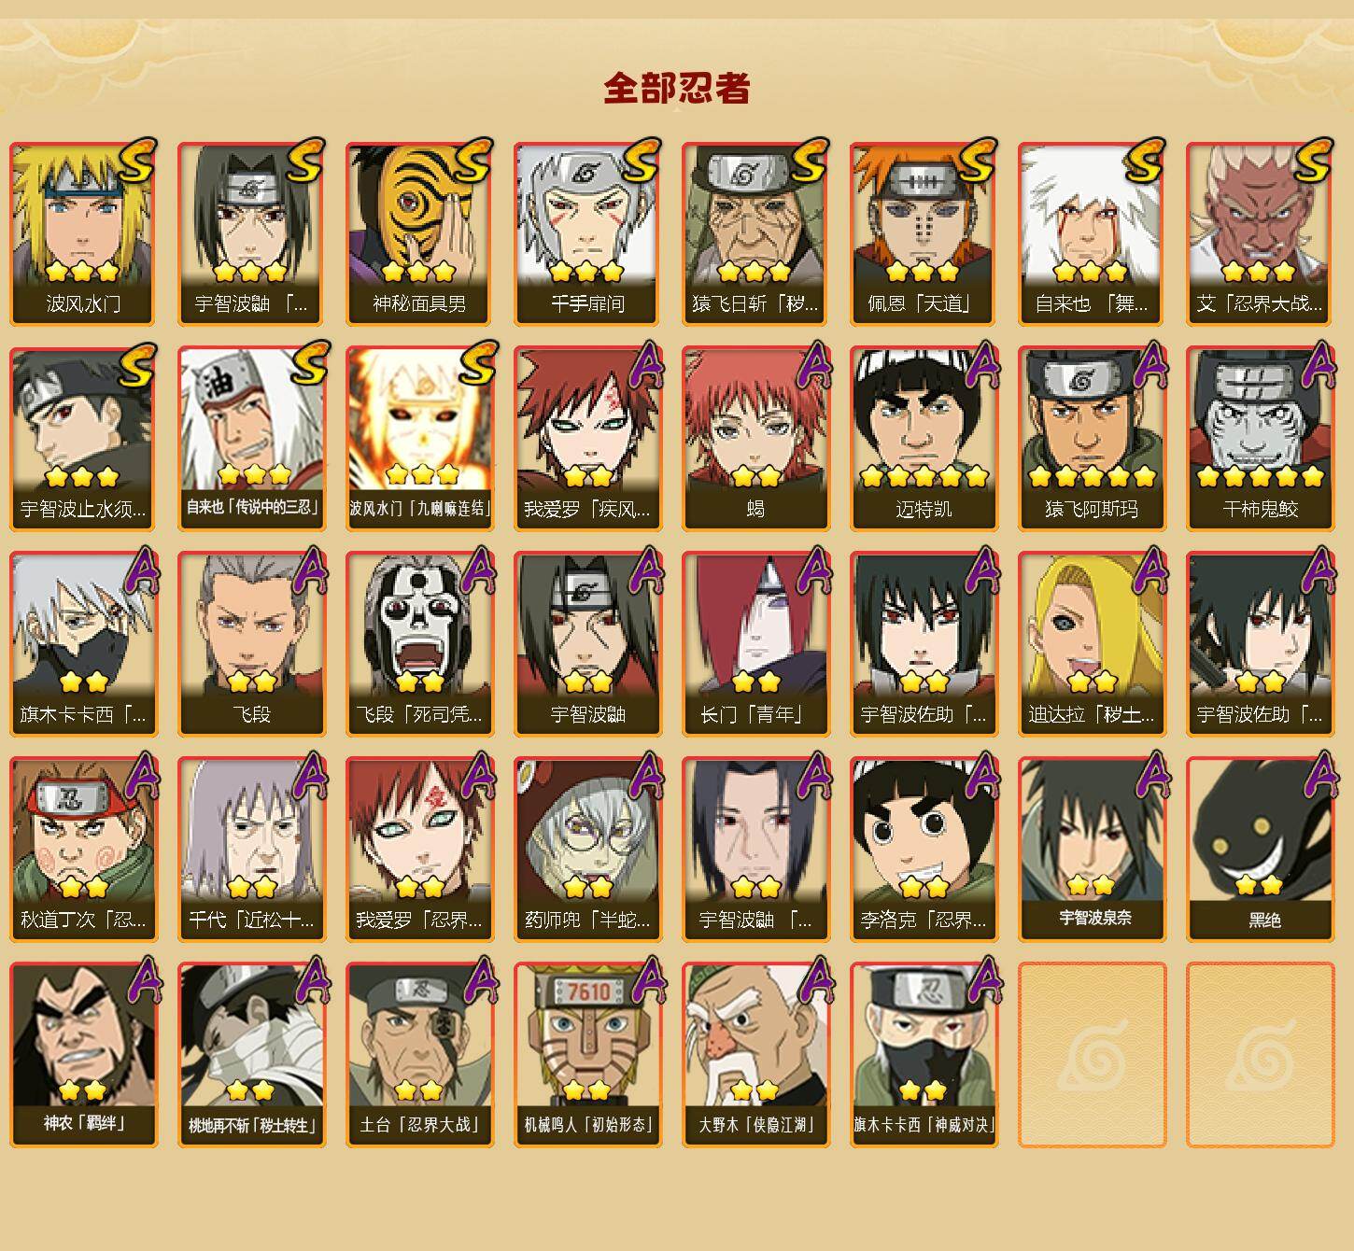Click the first empty ninja slot
This screenshot has width=1354, height=1251.
click(1093, 1055)
